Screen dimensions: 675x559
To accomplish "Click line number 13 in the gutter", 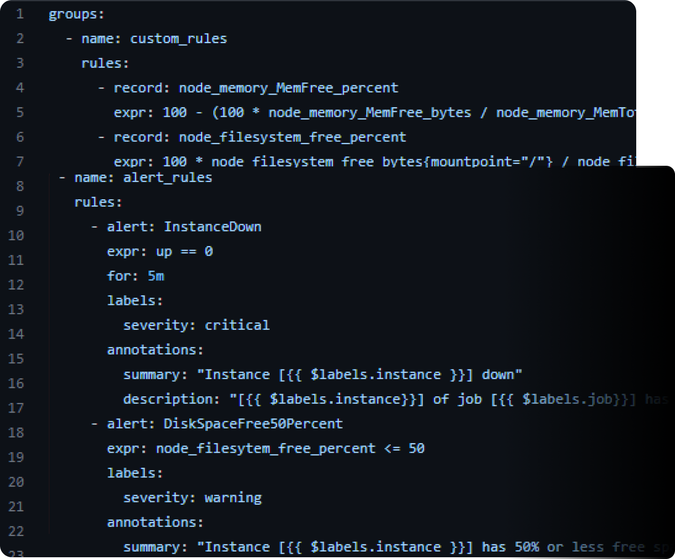I will point(16,309).
